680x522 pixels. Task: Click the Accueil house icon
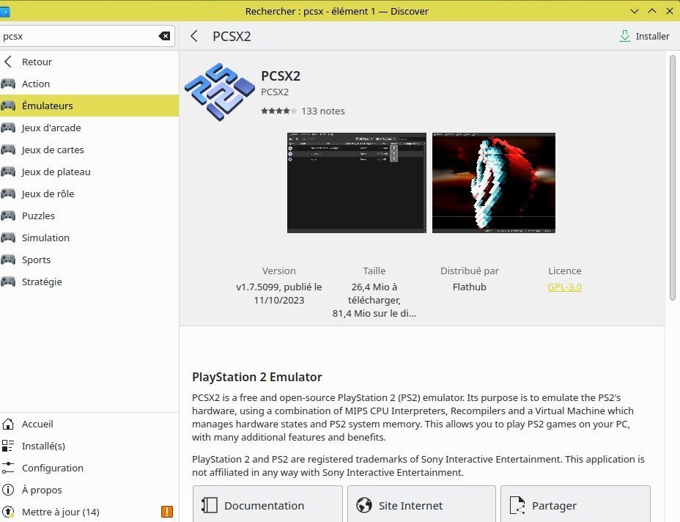pos(8,424)
